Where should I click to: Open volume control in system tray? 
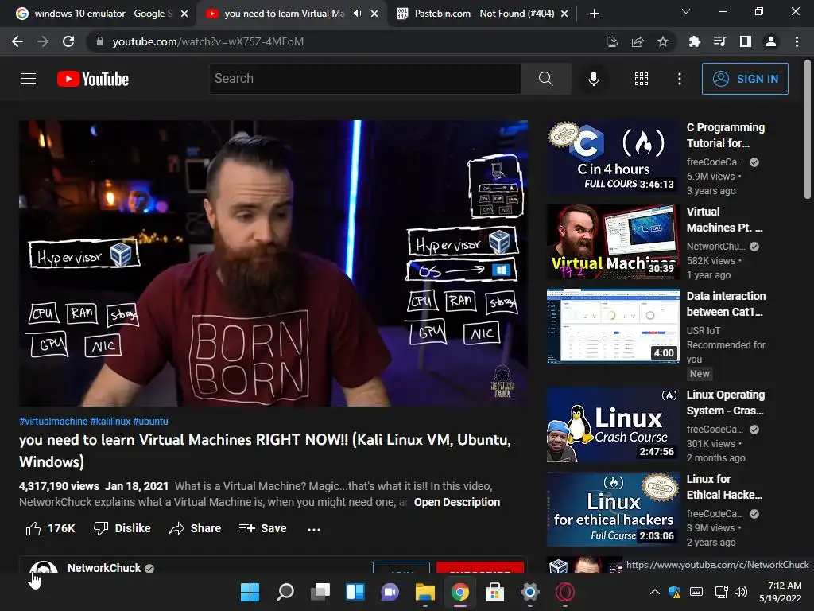pos(741,592)
